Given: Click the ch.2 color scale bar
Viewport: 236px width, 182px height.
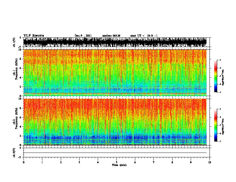Looking at the screenshot, I should (x=215, y=125).
